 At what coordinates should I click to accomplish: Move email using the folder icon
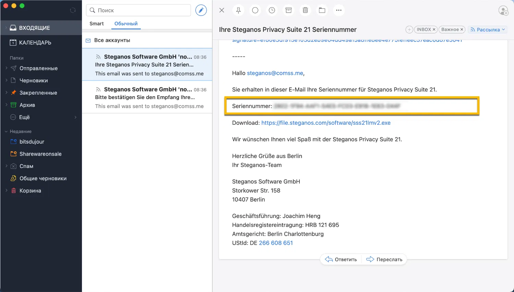click(x=322, y=10)
